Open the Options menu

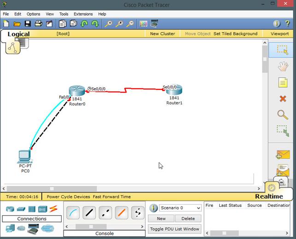pos(34,14)
